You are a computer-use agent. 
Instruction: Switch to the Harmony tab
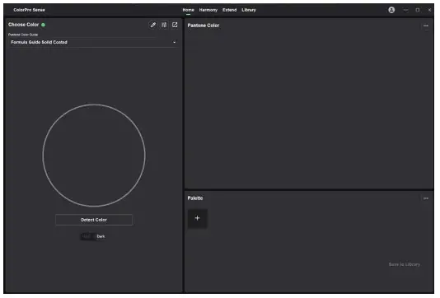point(208,10)
